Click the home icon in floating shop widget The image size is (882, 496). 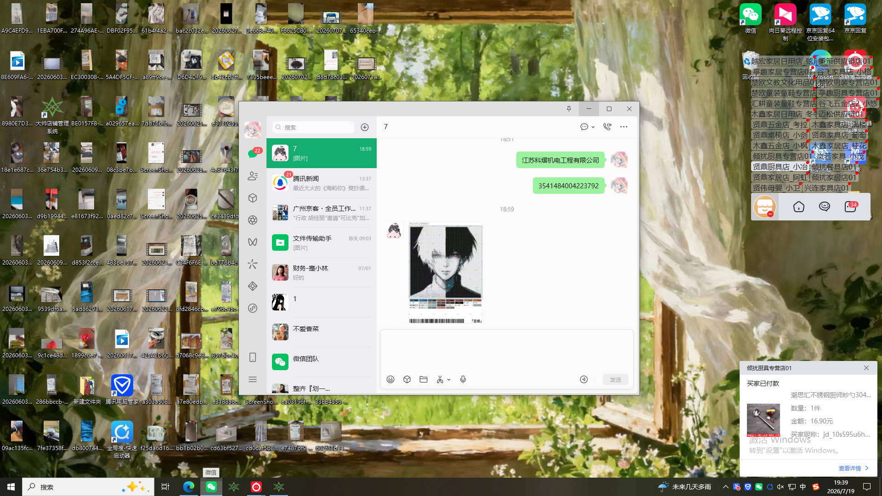(799, 207)
